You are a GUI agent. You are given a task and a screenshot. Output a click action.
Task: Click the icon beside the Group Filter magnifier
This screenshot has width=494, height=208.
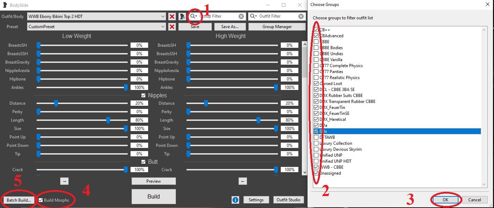(182, 17)
